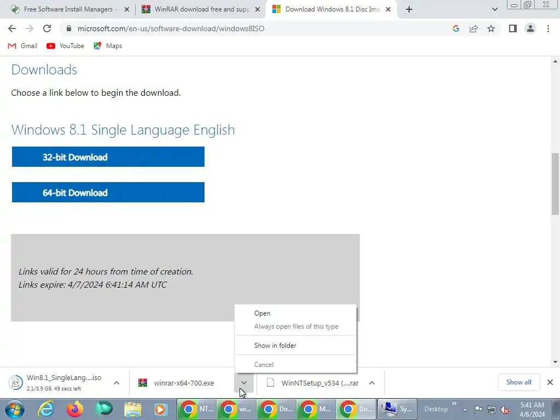
Task: Open YouTube bookmark
Action: click(65, 46)
